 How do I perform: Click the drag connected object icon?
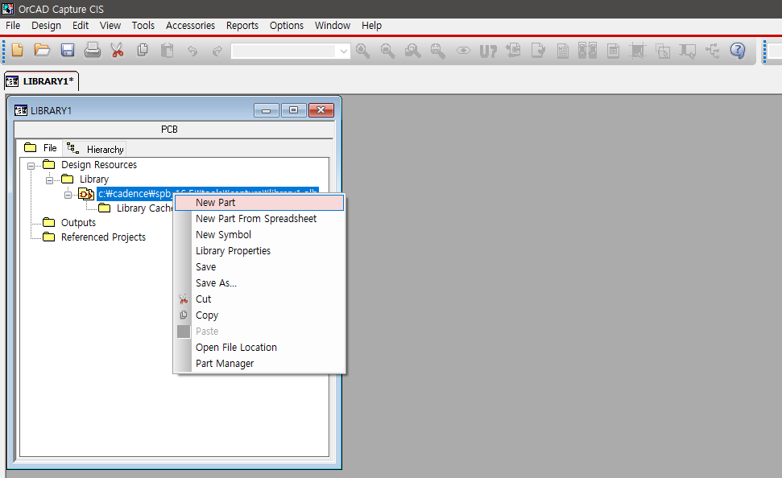click(688, 51)
